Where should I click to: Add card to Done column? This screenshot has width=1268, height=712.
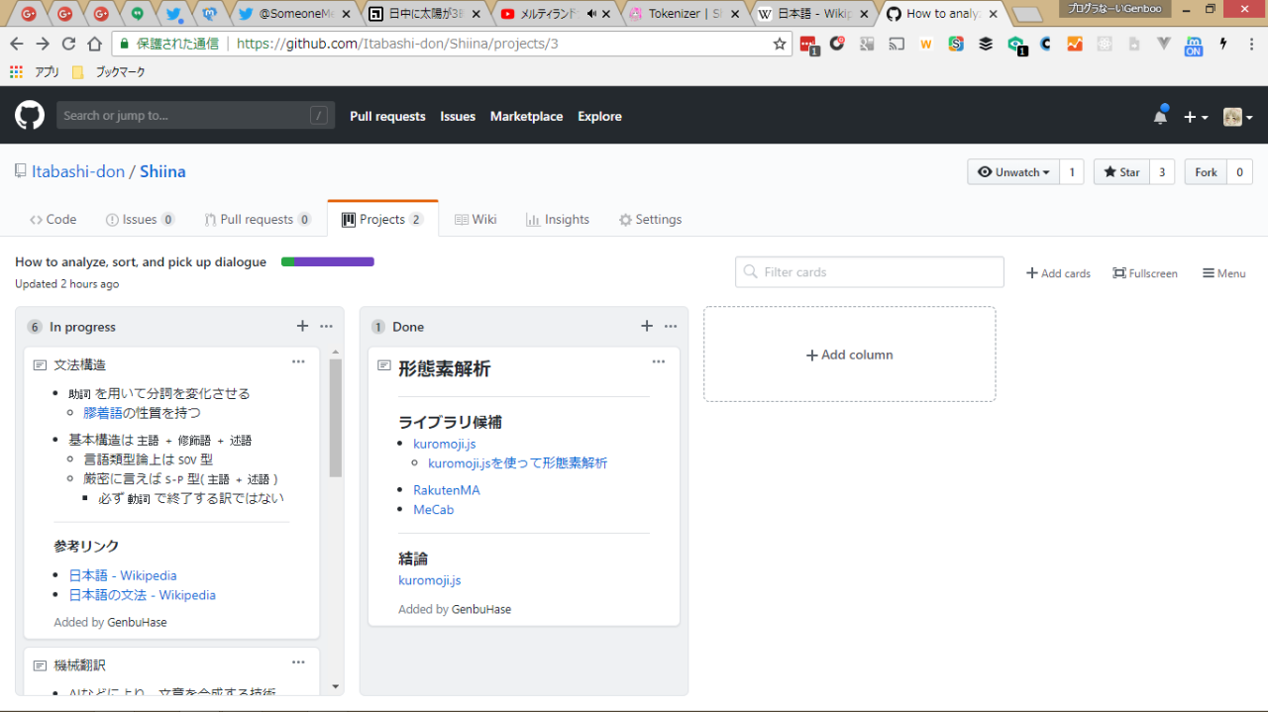(647, 326)
